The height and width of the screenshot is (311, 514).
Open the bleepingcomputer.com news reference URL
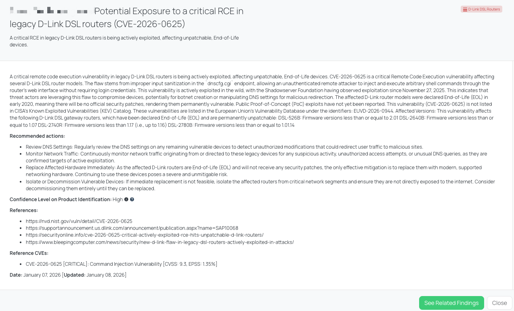pyautogui.click(x=159, y=242)
